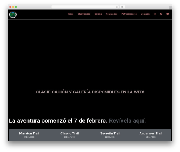Click the Clasificación y Galería disponibles headline
This screenshot has height=152, width=180.
tap(90, 92)
